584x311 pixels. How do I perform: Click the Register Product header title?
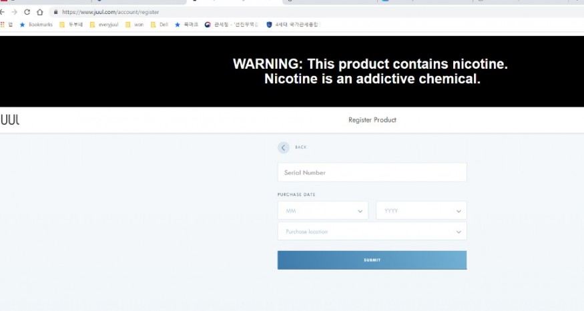point(372,120)
